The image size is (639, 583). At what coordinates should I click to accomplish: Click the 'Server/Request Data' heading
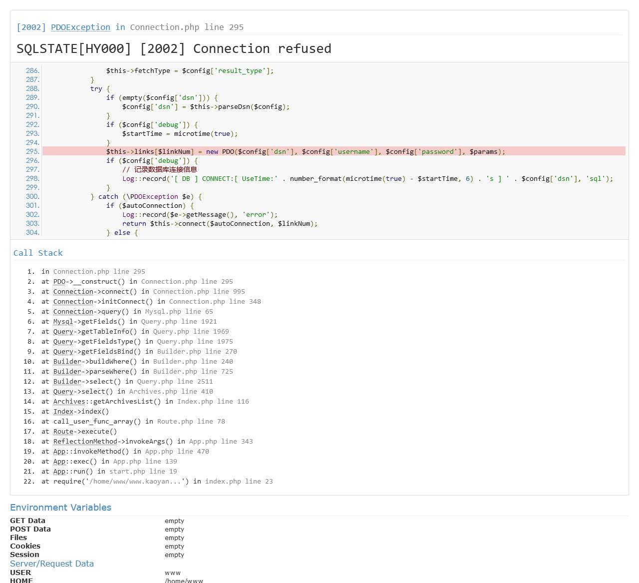pos(52,564)
